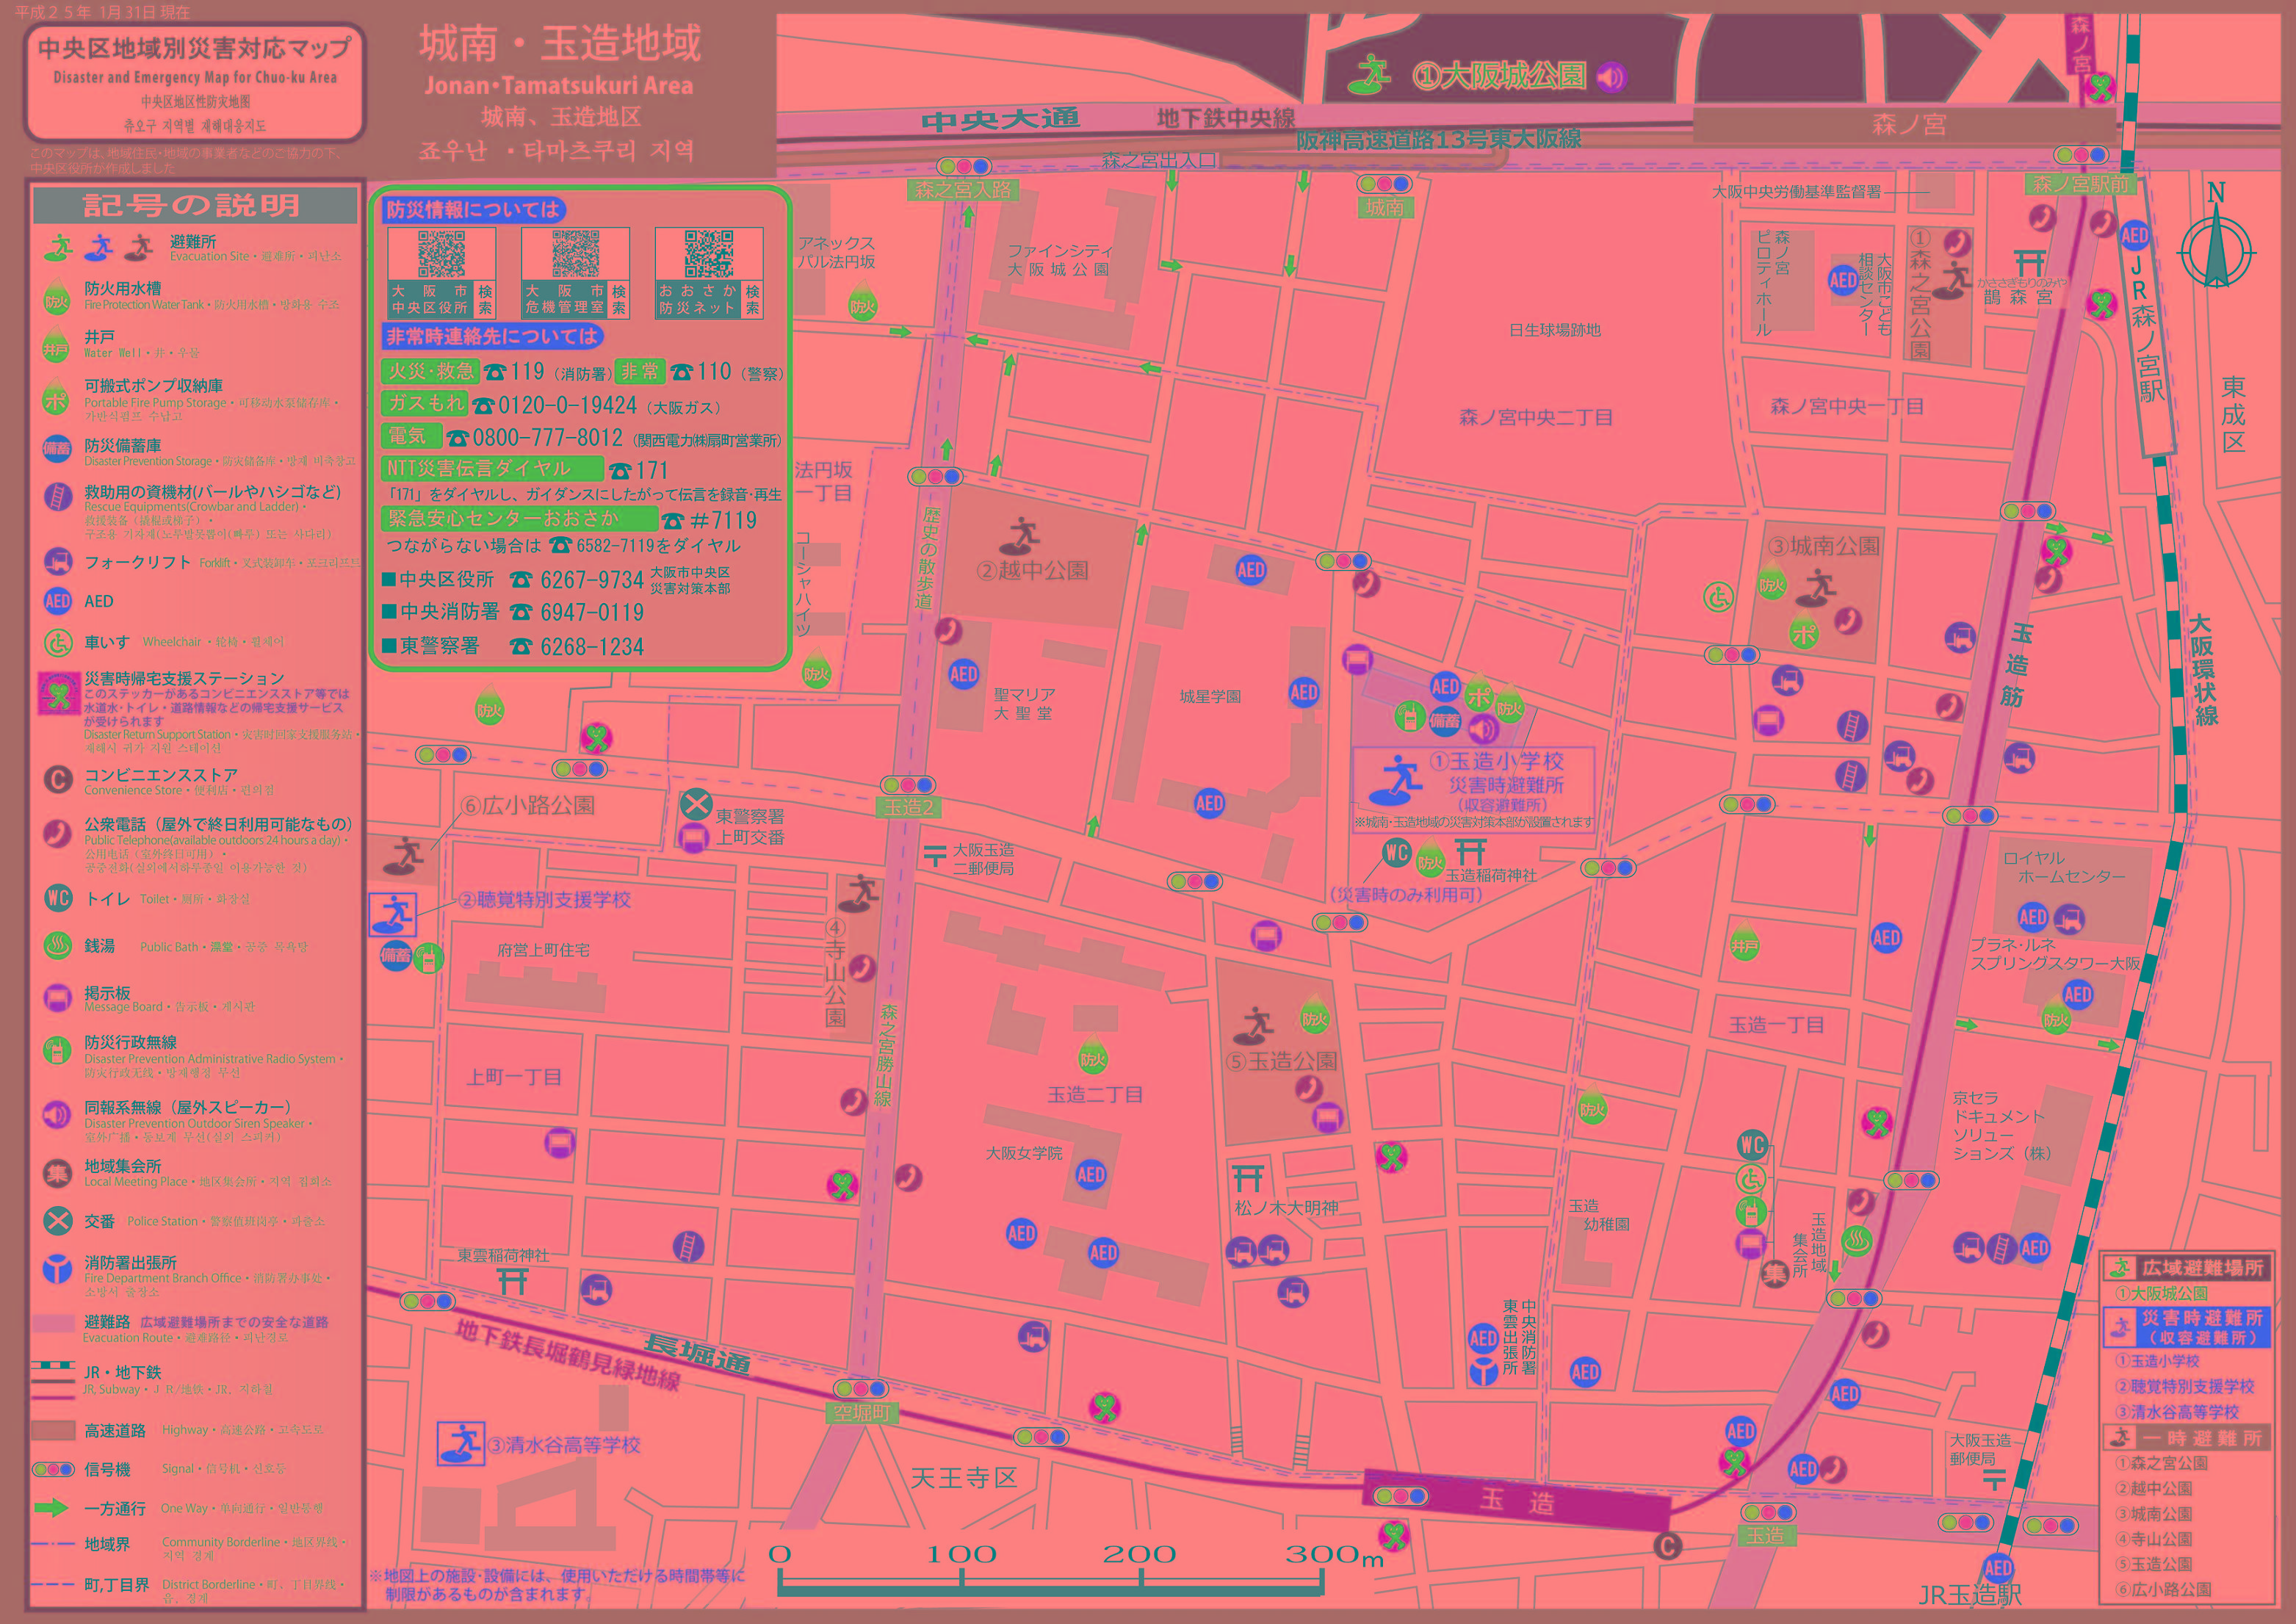Click the 防災情報については heading
2296x1624 pixels.
pos(473,209)
